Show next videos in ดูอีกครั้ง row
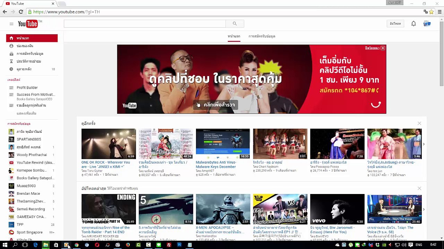 pyautogui.click(x=424, y=144)
